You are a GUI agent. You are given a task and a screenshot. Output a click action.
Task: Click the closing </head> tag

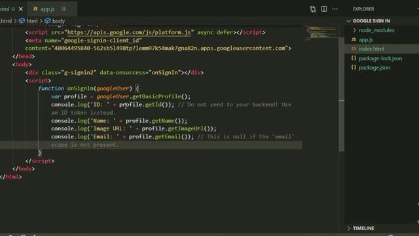[x=24, y=56]
